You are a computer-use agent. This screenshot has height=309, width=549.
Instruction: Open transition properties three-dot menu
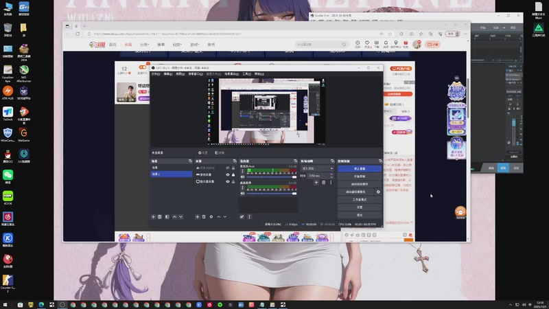[x=331, y=183]
